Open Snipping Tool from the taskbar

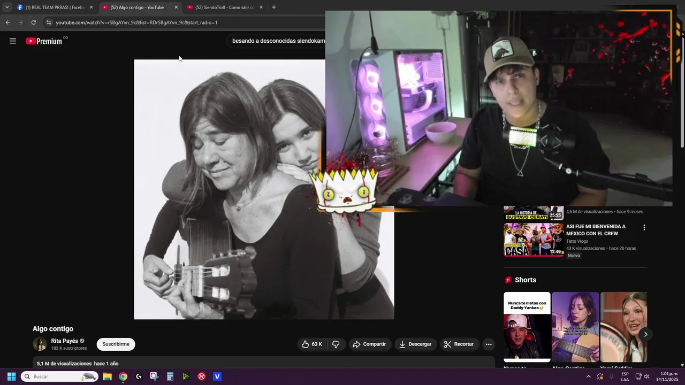pyautogui.click(x=154, y=376)
